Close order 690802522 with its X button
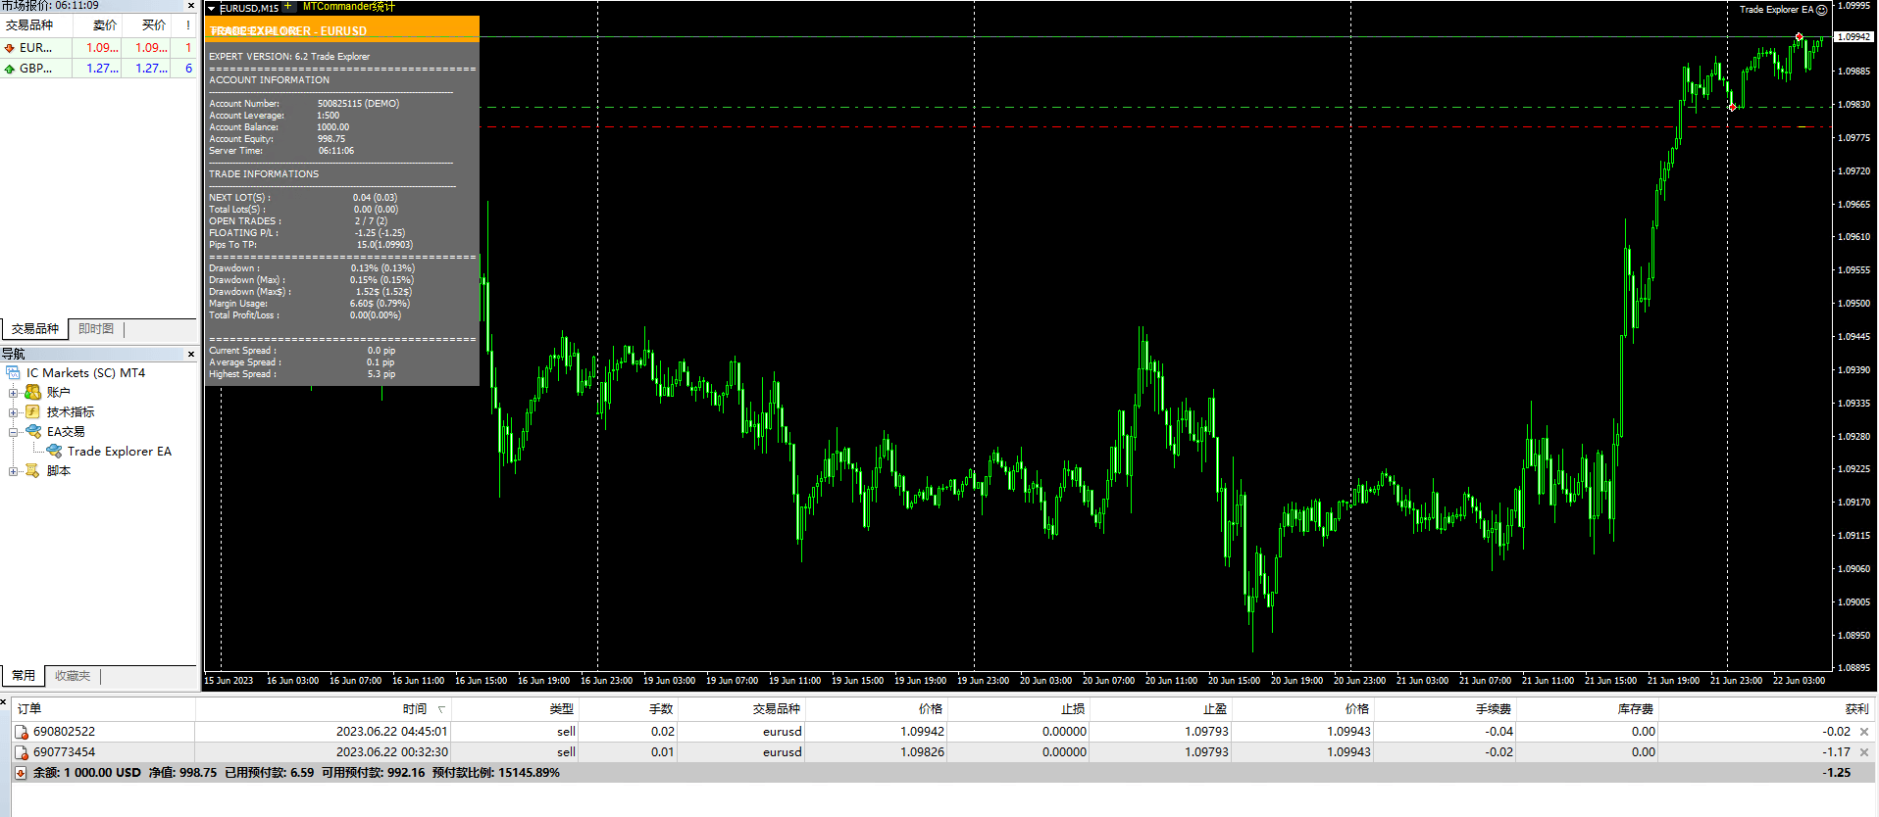Viewport: 1879px width, 817px height. point(1864,732)
